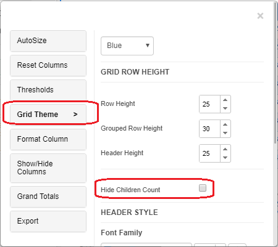
Task: Open the Blue theme dropdown
Action: pyautogui.click(x=127, y=46)
